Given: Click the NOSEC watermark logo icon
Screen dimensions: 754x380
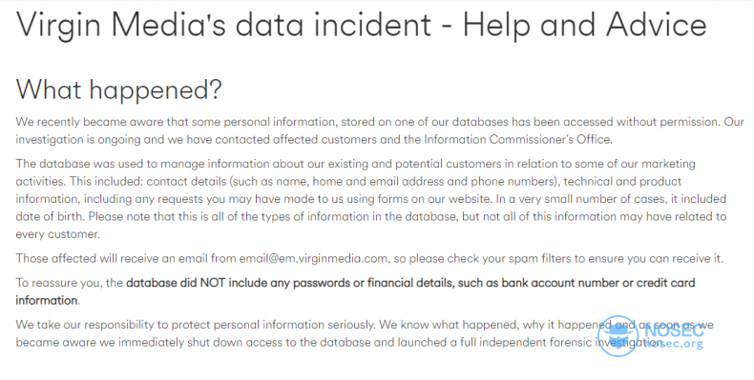Looking at the screenshot, I should coord(618,336).
